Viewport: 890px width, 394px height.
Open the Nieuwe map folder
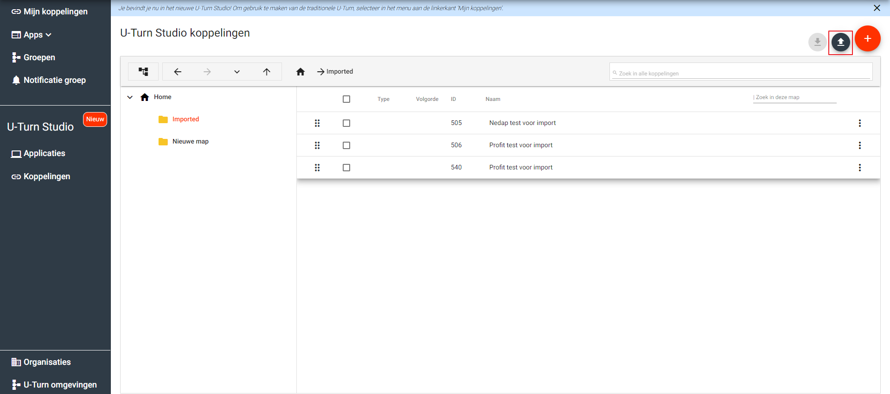tap(190, 142)
